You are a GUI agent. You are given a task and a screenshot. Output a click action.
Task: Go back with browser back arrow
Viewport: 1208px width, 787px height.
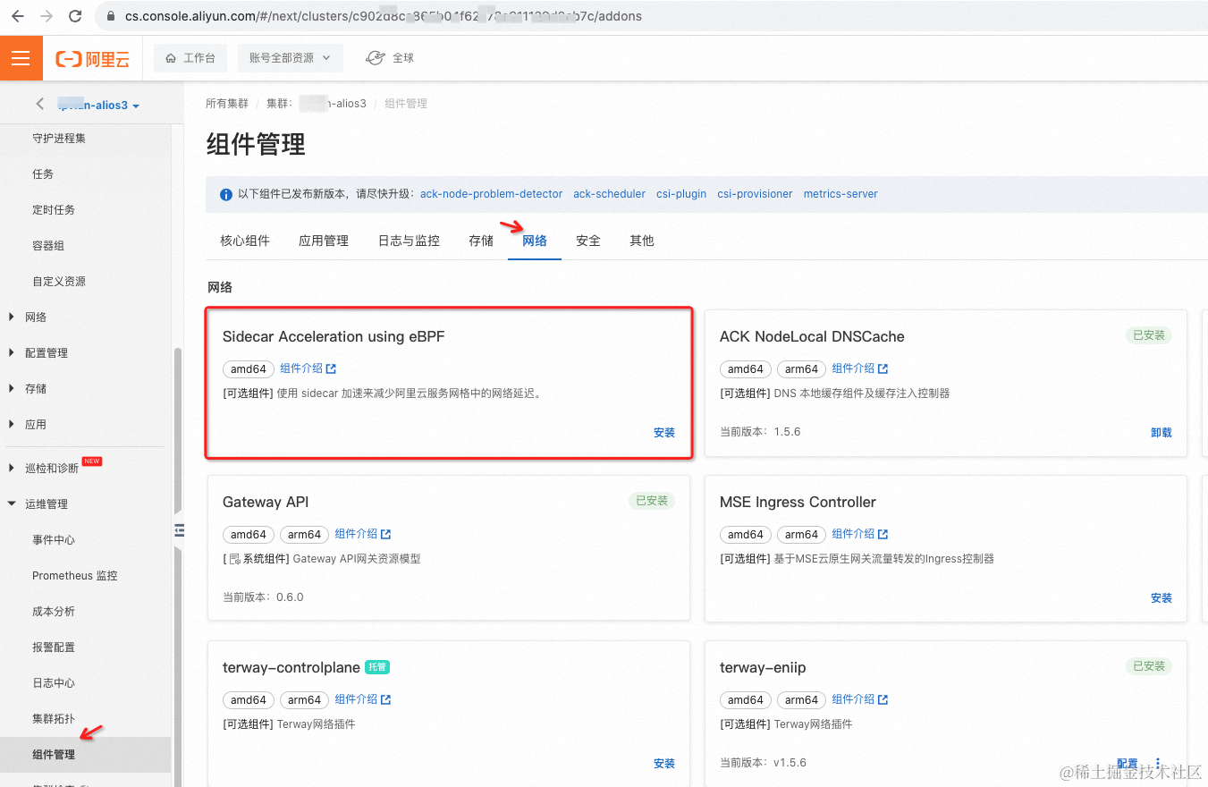(x=17, y=16)
